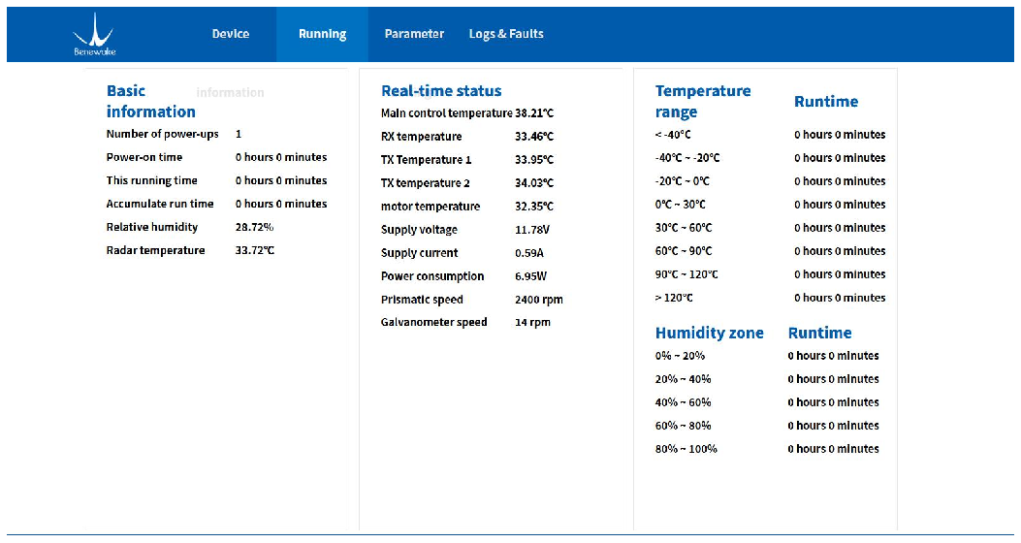This screenshot has height=543, width=1021.
Task: Click Runtime heading beside Temperature range
Action: (826, 102)
